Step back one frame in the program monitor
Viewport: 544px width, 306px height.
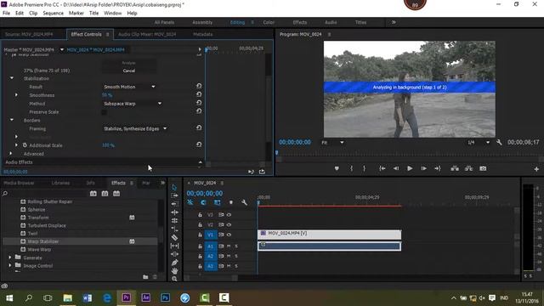point(396,168)
